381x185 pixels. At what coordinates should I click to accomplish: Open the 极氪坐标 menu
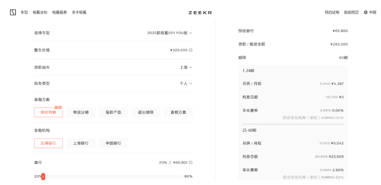click(x=40, y=12)
